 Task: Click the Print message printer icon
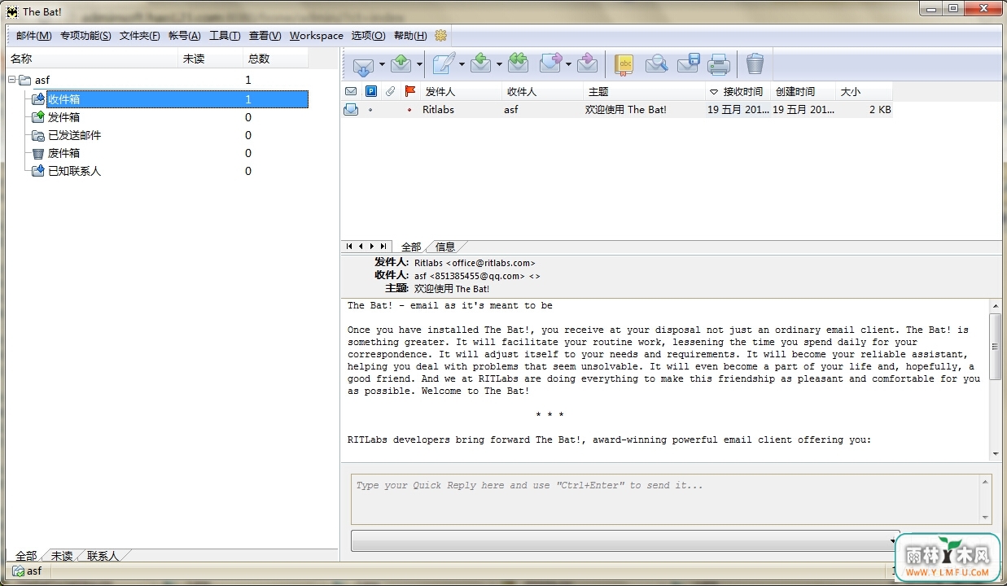point(718,63)
